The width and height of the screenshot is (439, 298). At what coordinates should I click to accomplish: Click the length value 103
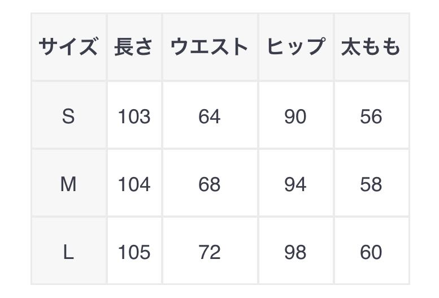tap(134, 116)
